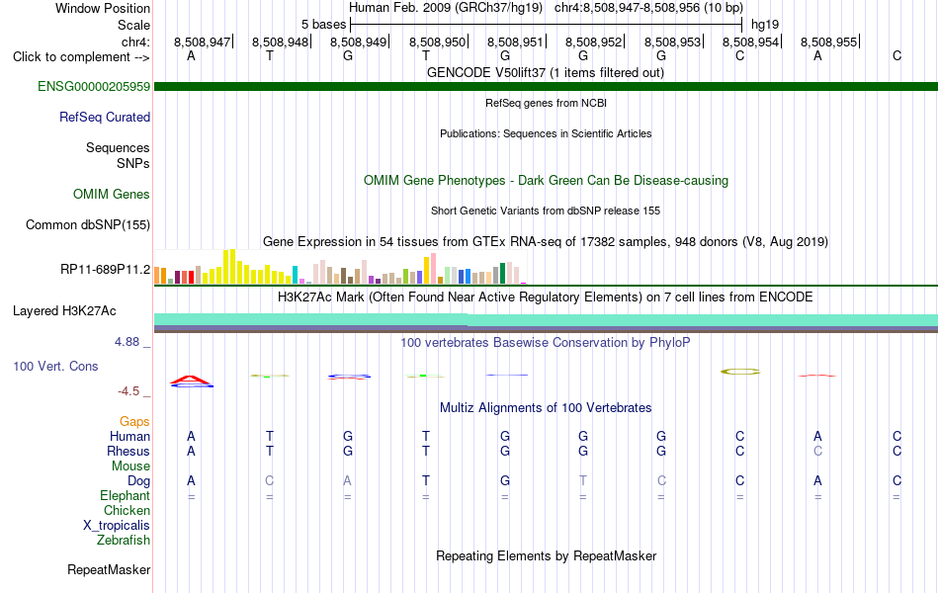This screenshot has width=939, height=593.
Task: Click the X_tropicalis species label
Action: (x=117, y=526)
